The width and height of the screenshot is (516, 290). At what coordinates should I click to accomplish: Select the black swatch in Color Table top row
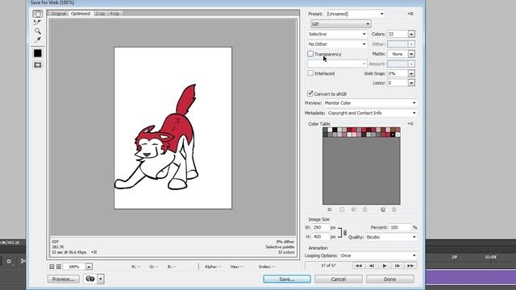point(335,130)
